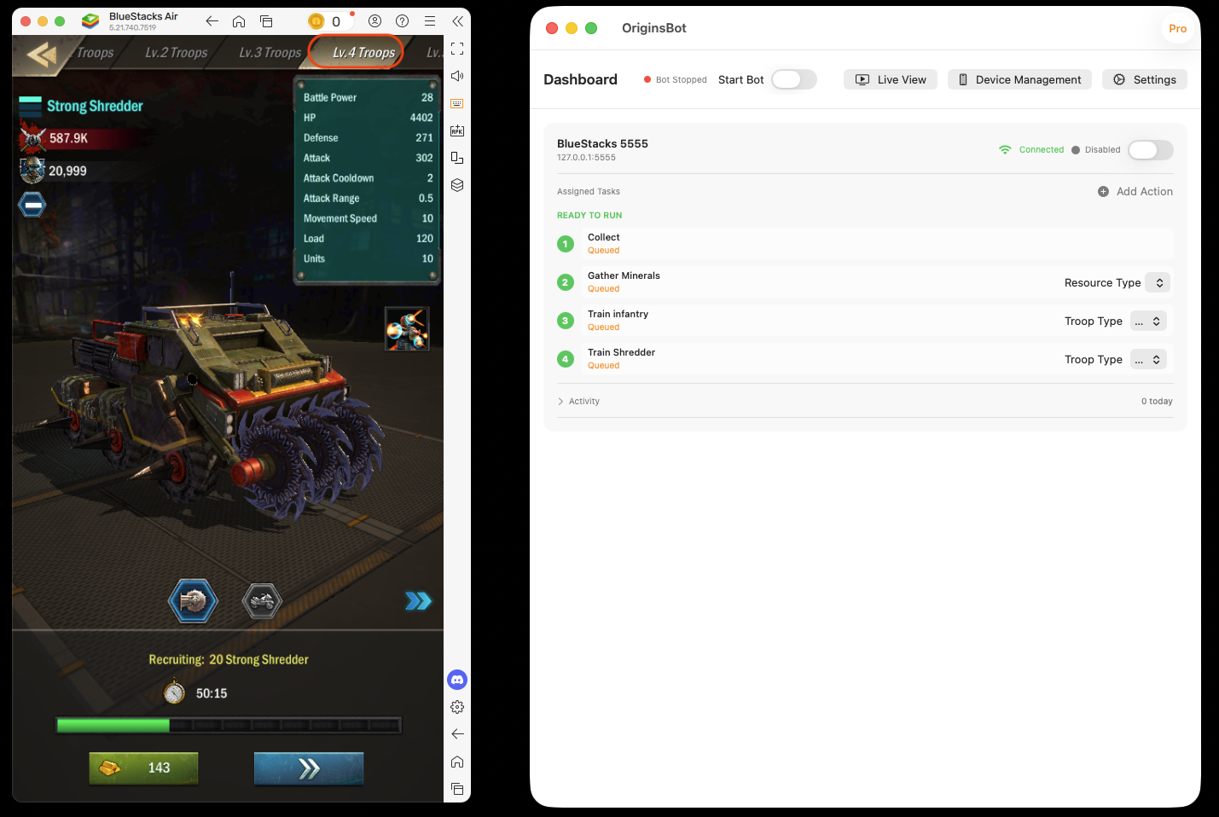Open troop skill thumbnail beside vehicle
1219x817 pixels.
pos(407,328)
